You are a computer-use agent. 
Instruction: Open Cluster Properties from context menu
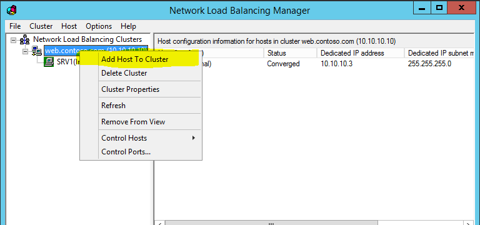pos(141,89)
